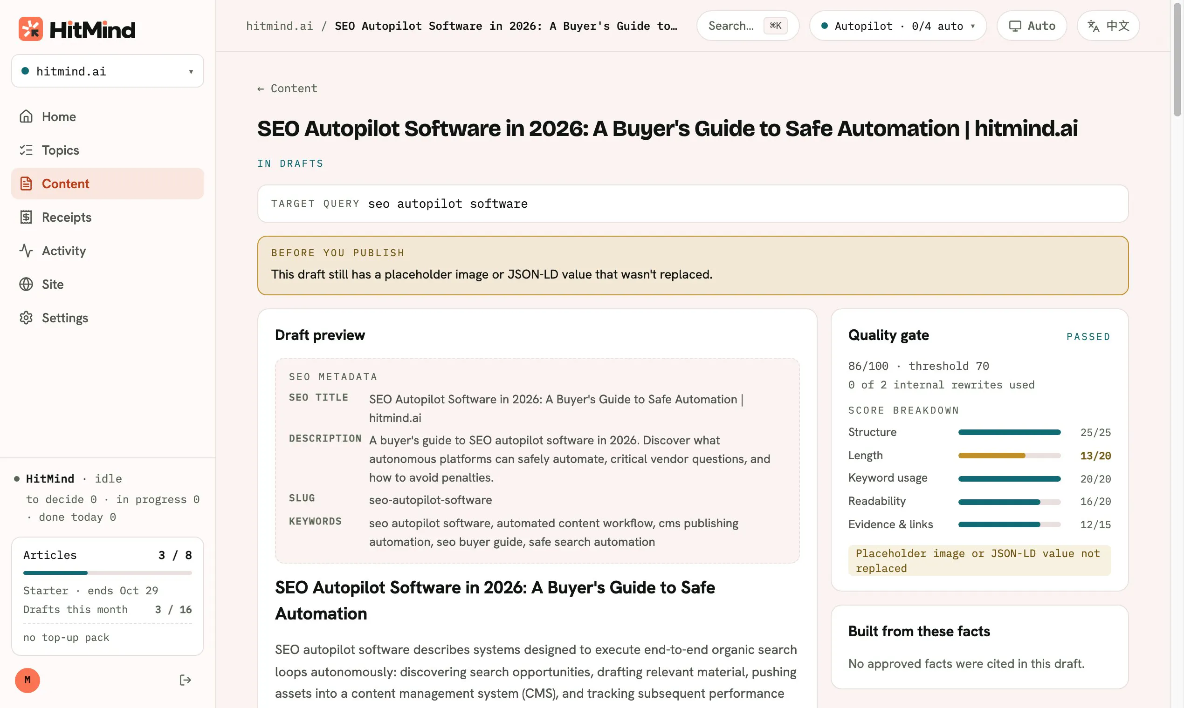Click the translate language icon
Viewport: 1184px width, 708px height.
[x=1093, y=26]
